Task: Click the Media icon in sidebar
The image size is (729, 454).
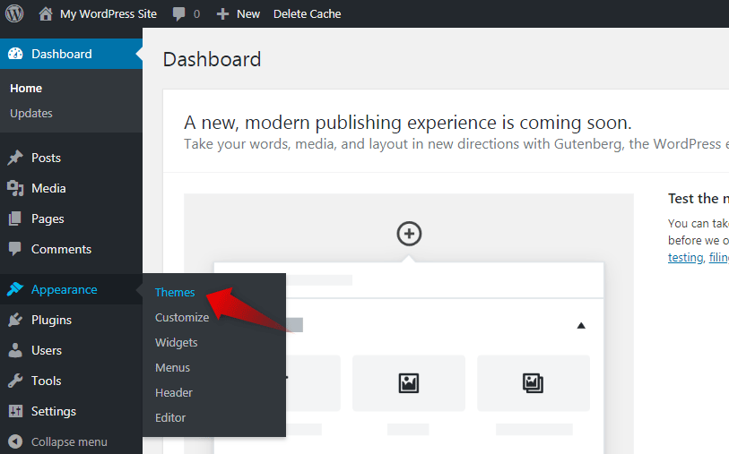Action: pos(15,188)
